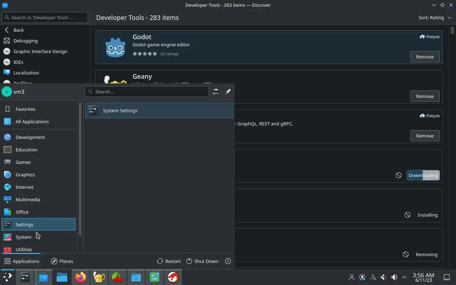Screen dimensions: 456x285
Task: Switch to Discover in the taskbar
Action: coord(43,277)
